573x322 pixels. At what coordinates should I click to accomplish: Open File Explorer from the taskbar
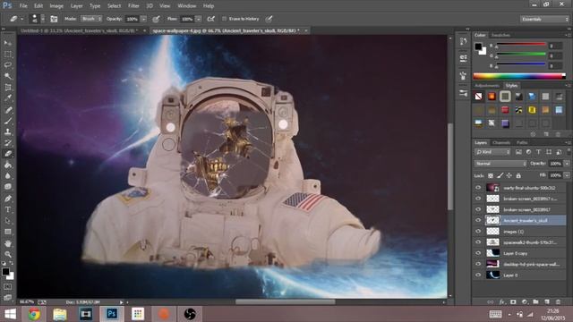click(x=60, y=314)
